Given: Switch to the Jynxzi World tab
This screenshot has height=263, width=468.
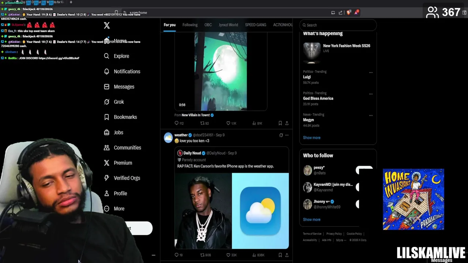Looking at the screenshot, I should coord(228,25).
